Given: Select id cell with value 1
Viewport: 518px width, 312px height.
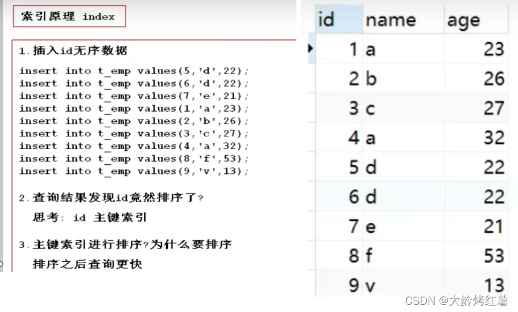Looking at the screenshot, I should click(x=339, y=49).
